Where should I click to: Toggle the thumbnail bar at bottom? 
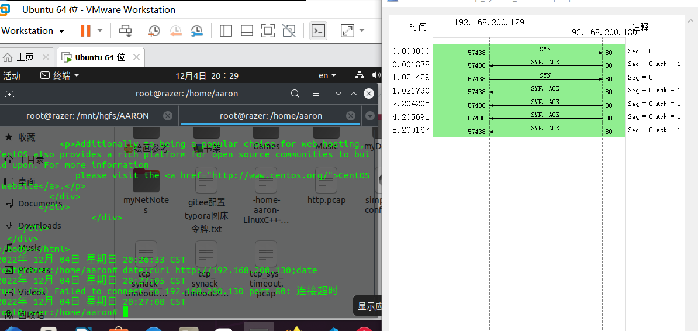click(x=247, y=31)
